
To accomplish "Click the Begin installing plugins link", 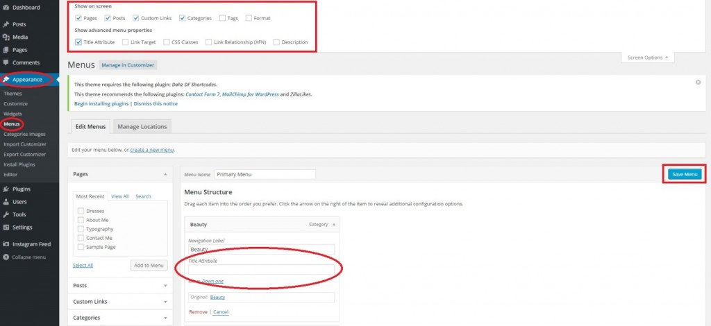I will (101, 103).
